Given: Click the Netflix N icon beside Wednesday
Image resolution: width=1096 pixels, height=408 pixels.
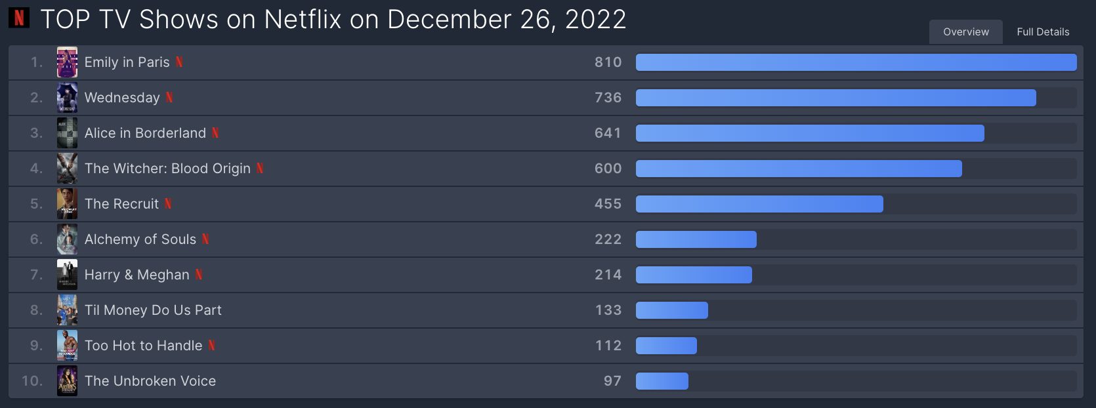Looking at the screenshot, I should pyautogui.click(x=169, y=98).
